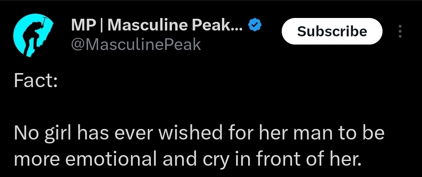Image resolution: width=422 pixels, height=177 pixels.
Task: Show the tweet overflow menu
Action: pyautogui.click(x=400, y=31)
